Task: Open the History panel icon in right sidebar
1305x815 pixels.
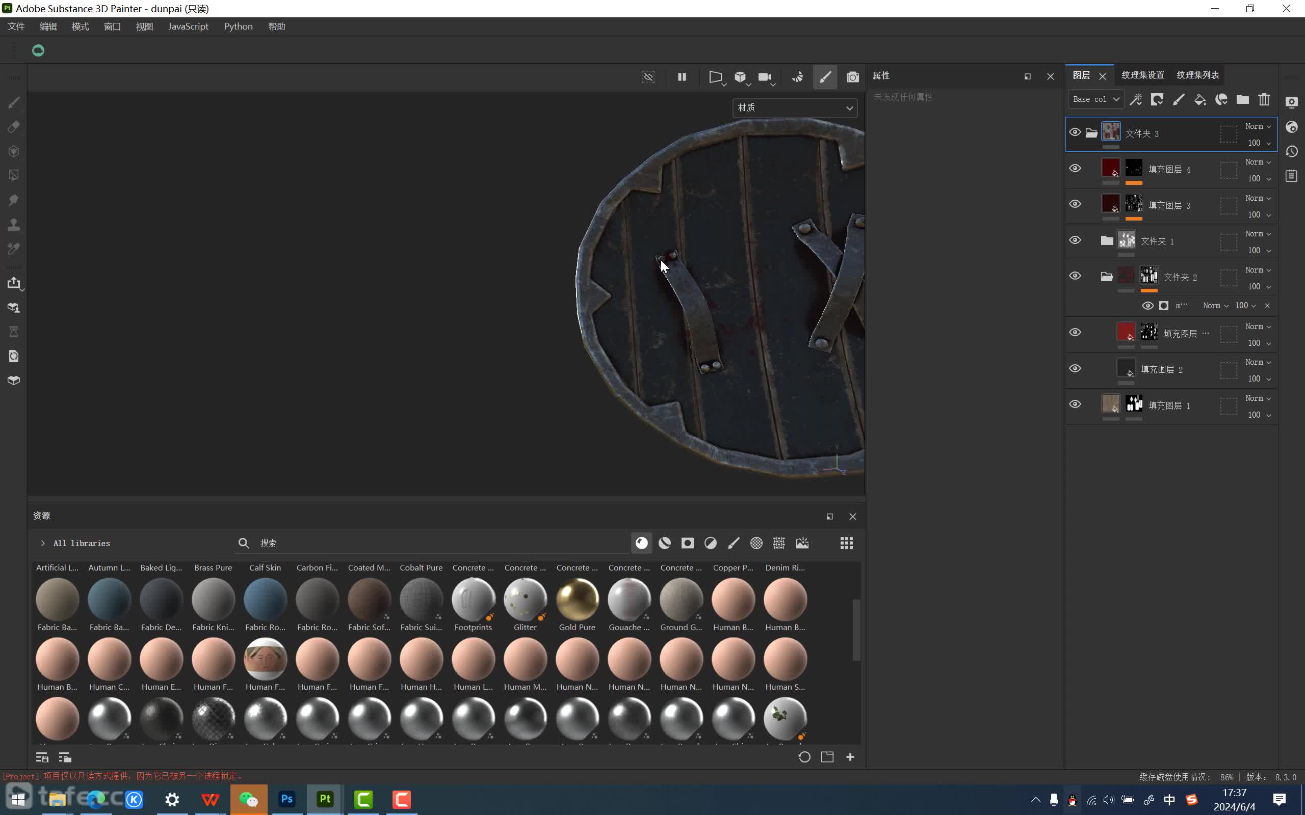Action: click(x=1292, y=151)
